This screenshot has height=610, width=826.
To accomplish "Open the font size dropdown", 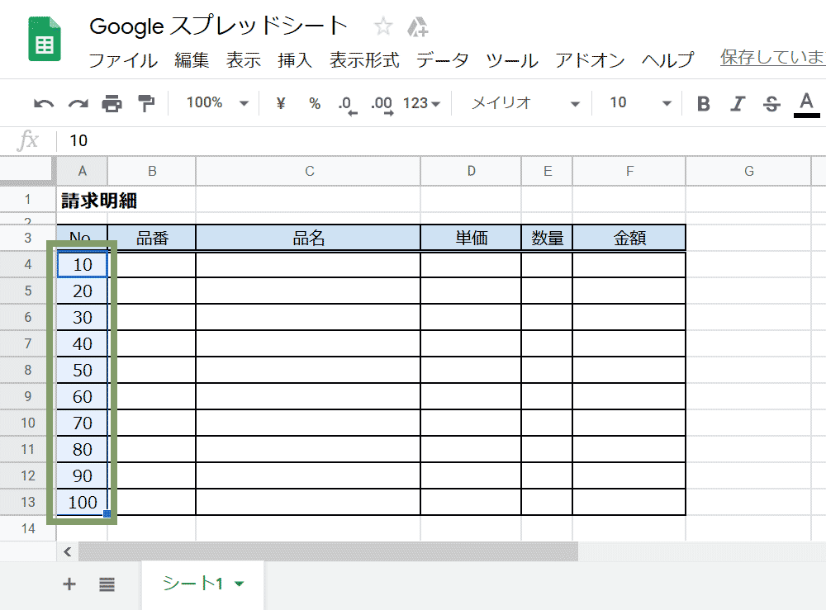I will point(640,102).
